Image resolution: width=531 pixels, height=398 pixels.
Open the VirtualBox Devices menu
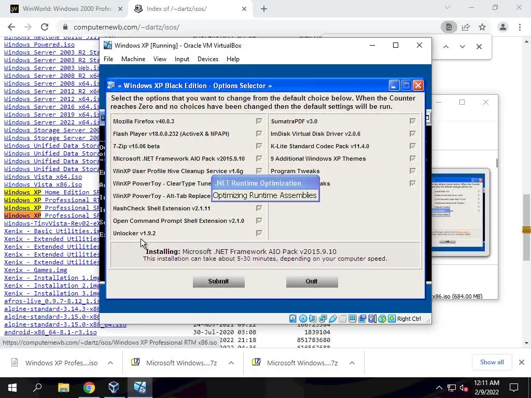(x=208, y=59)
